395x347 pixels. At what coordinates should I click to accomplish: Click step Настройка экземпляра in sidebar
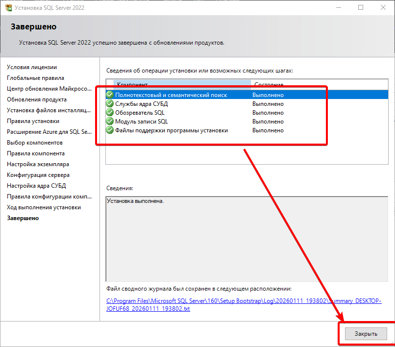coord(38,164)
